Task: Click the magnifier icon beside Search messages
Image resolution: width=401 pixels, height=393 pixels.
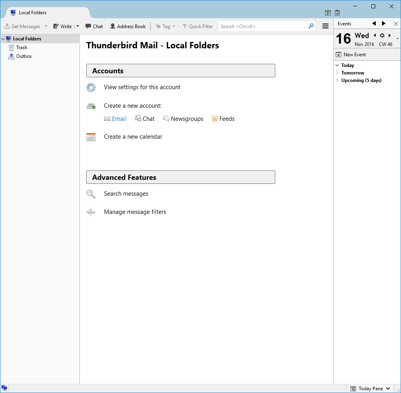Action: [91, 194]
